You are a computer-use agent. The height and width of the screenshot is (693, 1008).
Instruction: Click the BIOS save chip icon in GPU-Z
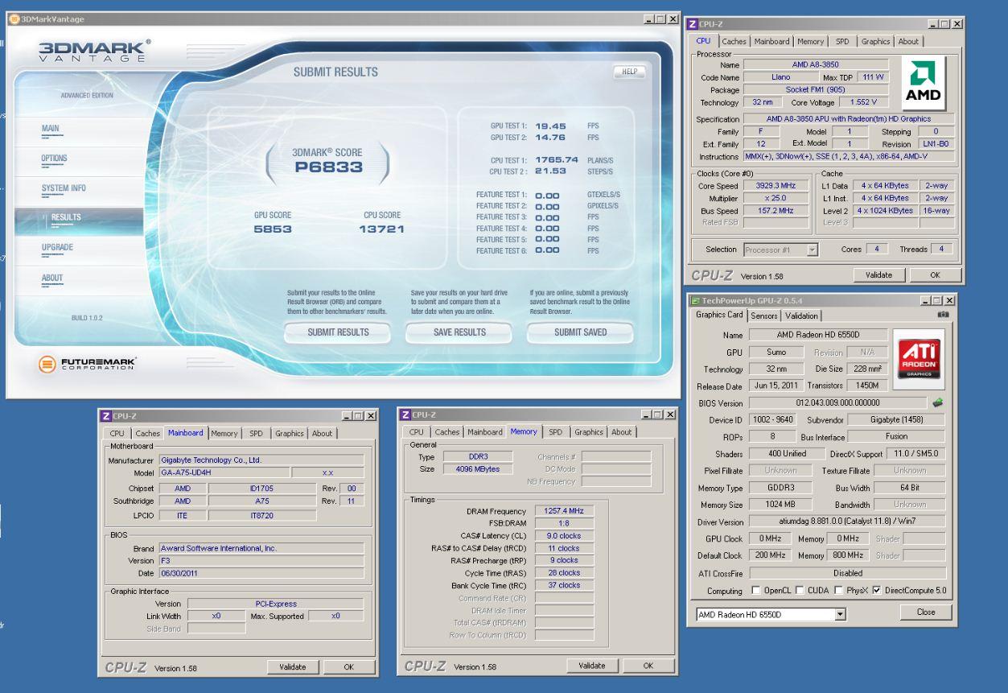tap(938, 402)
